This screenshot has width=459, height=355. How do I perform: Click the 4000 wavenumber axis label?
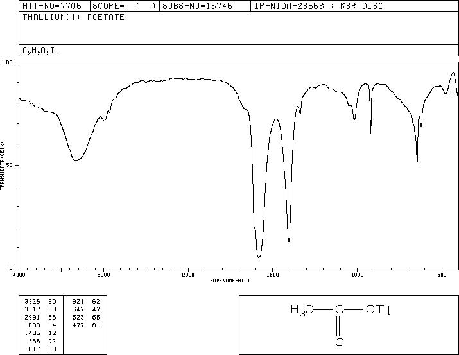[19, 275]
